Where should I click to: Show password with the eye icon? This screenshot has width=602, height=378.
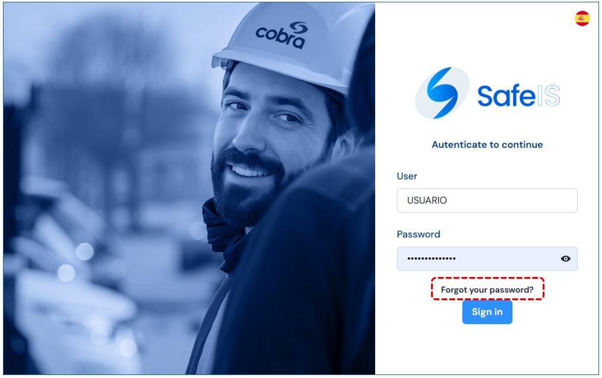point(565,259)
